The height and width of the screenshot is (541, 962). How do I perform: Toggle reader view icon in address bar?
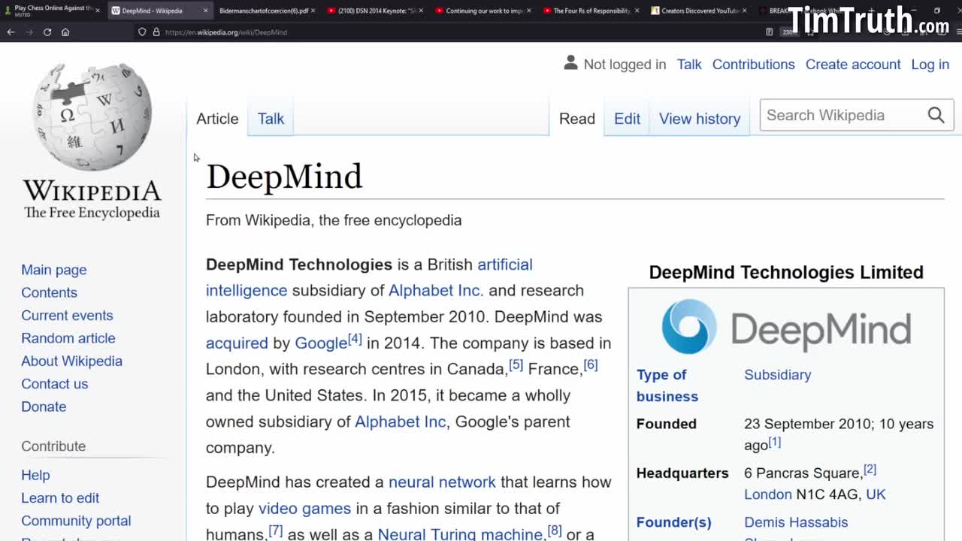coord(769,32)
